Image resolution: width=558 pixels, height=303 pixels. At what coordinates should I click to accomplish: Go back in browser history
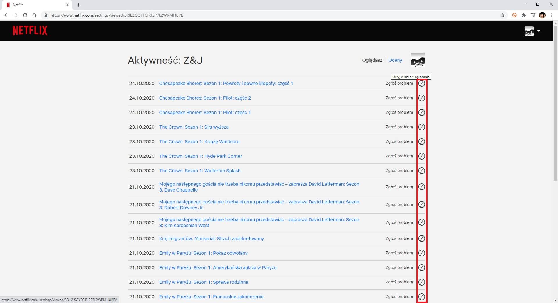tap(6, 15)
